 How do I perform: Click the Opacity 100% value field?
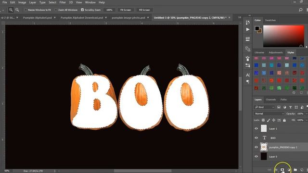point(300,113)
